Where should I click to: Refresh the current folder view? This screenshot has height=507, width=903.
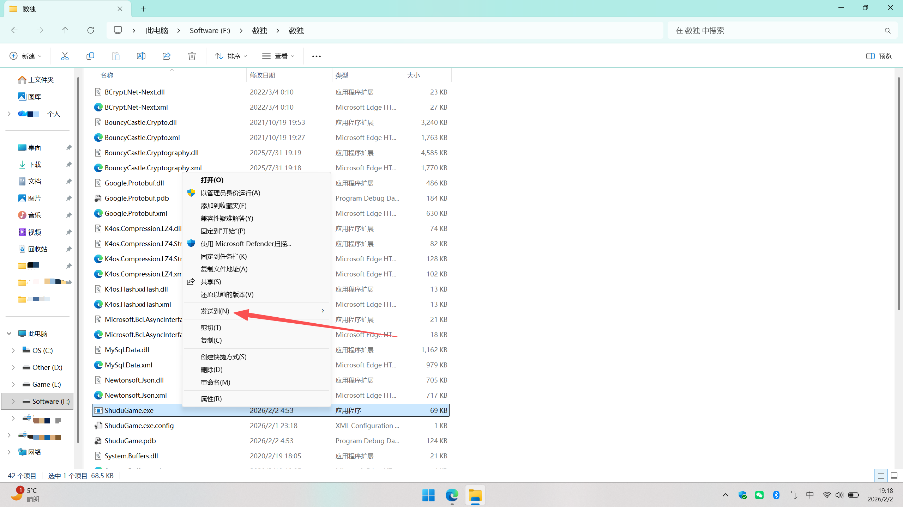point(91,30)
